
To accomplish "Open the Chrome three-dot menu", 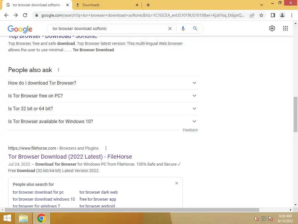I will pyautogui.click(x=292, y=15).
